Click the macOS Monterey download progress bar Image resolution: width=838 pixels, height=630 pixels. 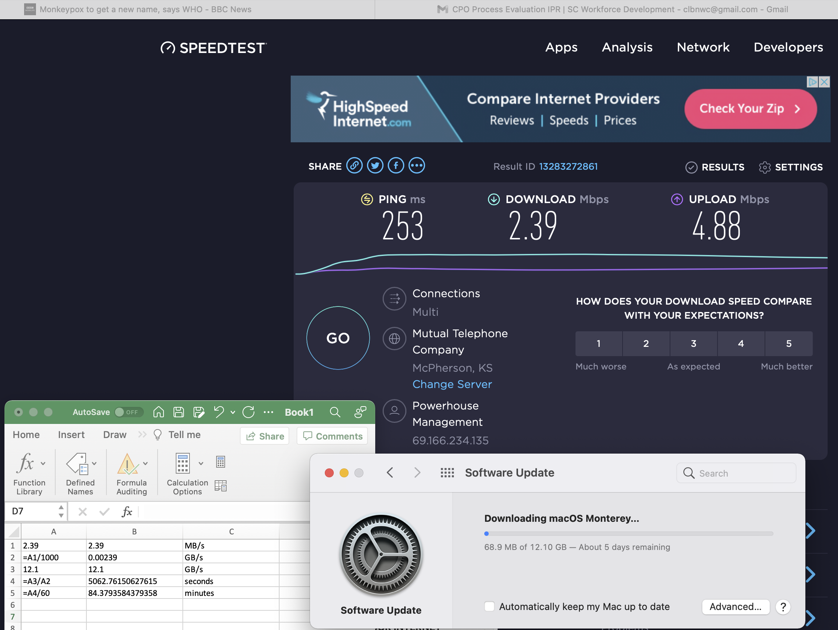tap(628, 533)
